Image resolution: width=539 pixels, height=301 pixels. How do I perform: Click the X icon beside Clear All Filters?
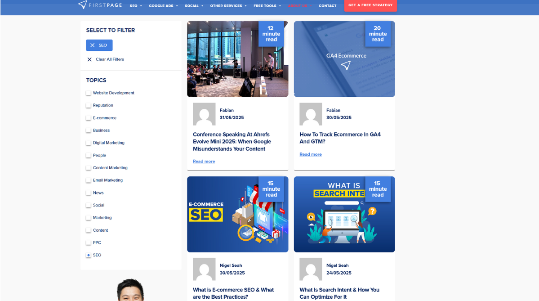(x=89, y=59)
